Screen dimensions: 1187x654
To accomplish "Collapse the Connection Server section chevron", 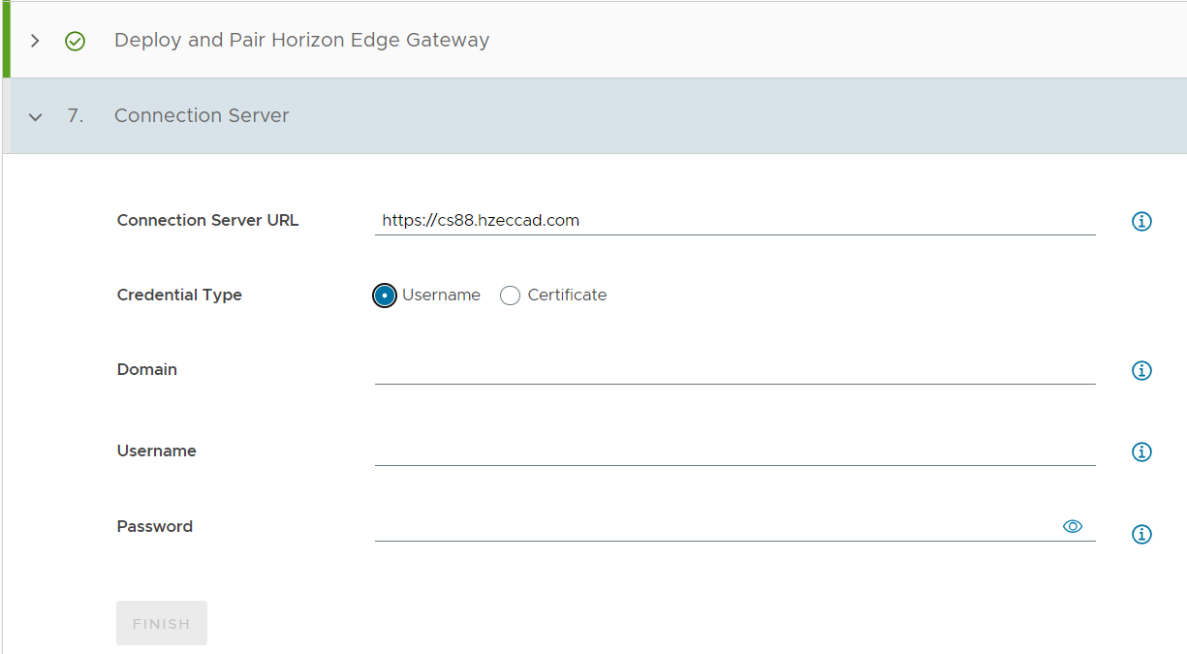I will tap(36, 117).
